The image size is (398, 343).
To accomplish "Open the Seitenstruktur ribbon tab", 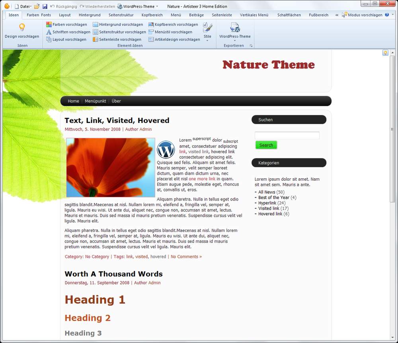I will coord(121,15).
